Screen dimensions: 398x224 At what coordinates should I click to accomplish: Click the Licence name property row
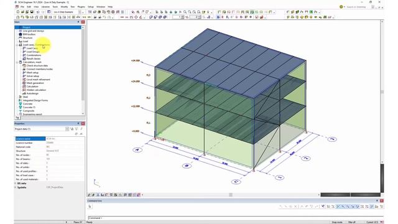pyautogui.click(x=50, y=139)
